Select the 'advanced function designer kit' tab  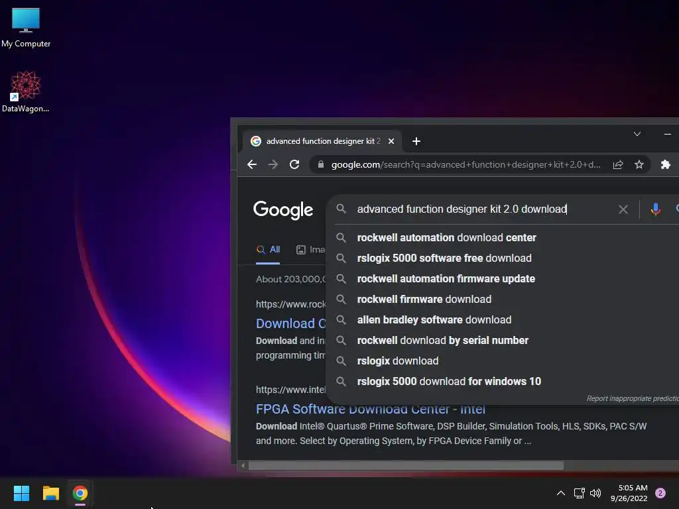tap(323, 141)
